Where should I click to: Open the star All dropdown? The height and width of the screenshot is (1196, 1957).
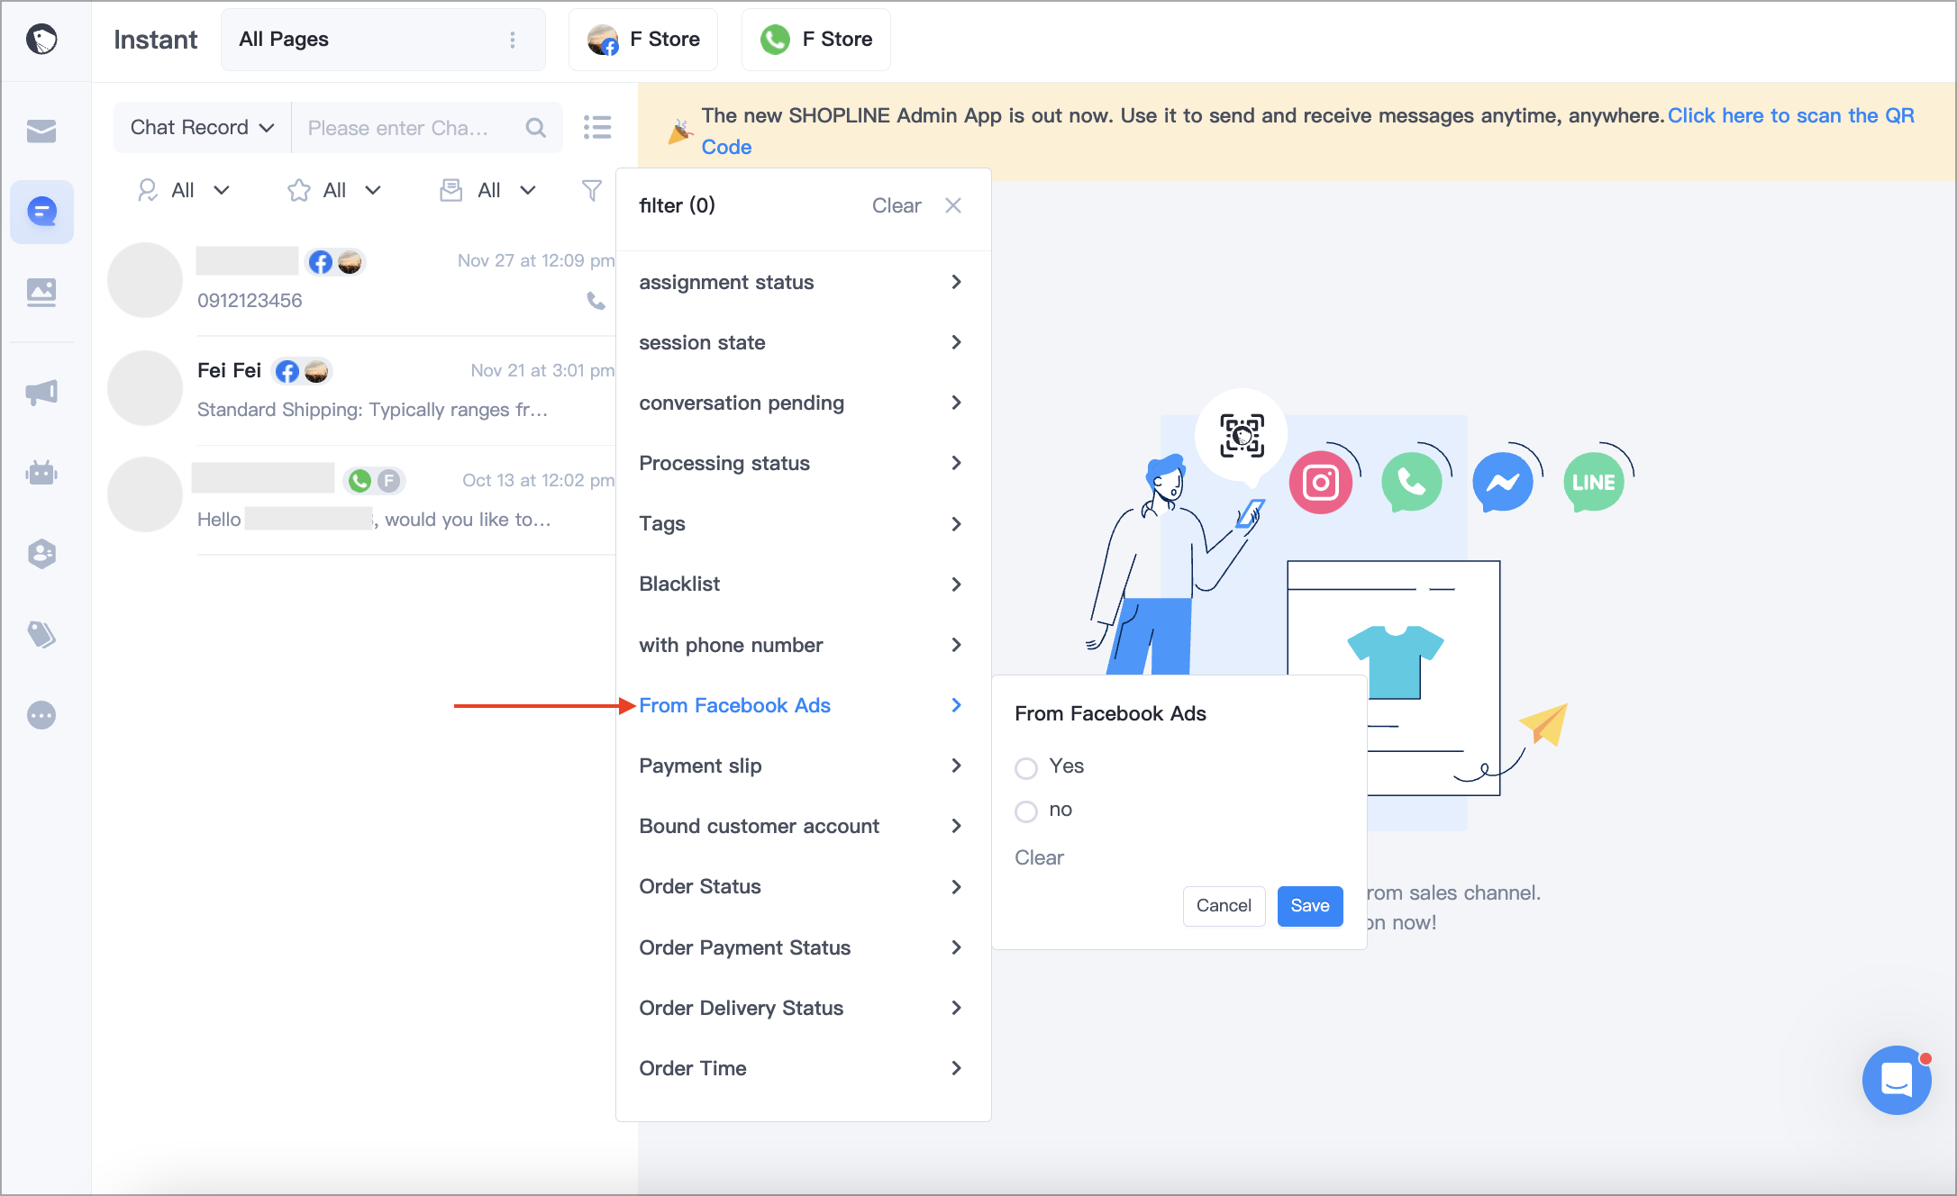click(334, 190)
